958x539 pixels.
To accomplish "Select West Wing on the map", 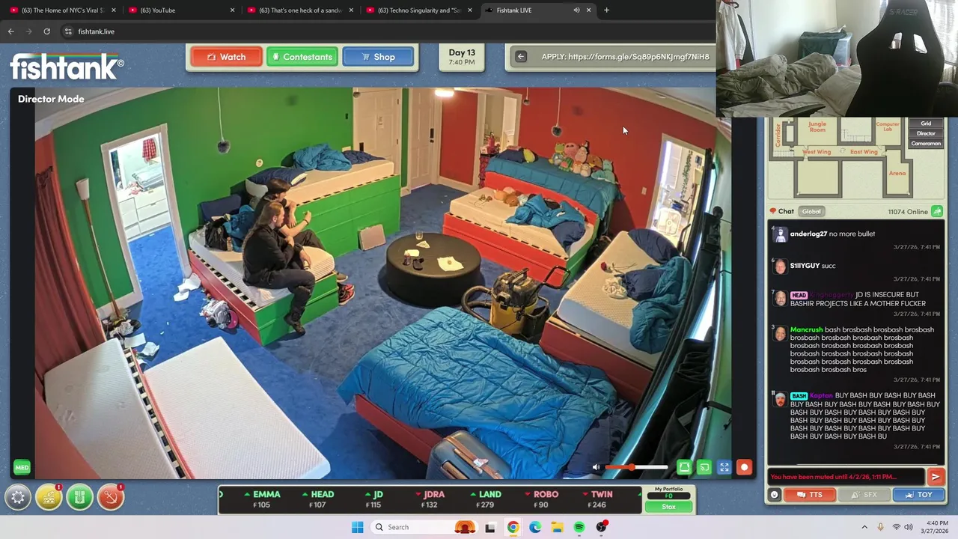I will (817, 152).
